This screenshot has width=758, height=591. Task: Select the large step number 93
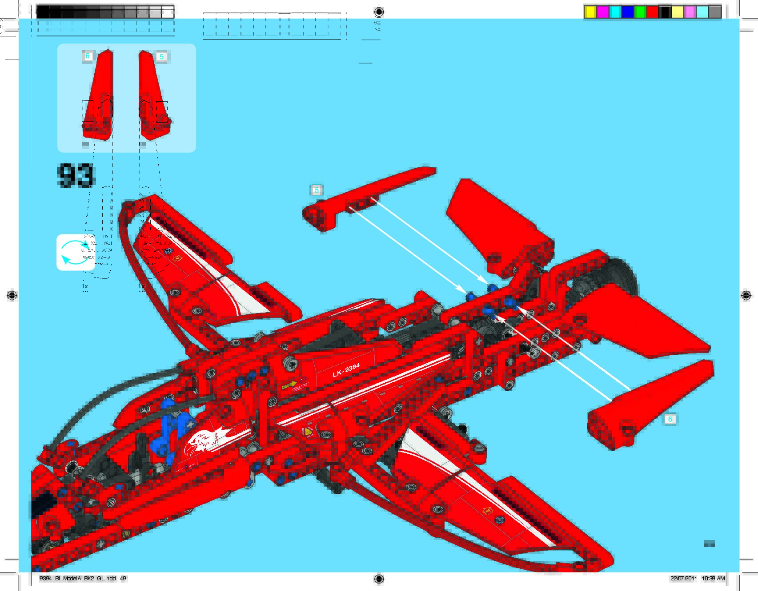tap(76, 175)
